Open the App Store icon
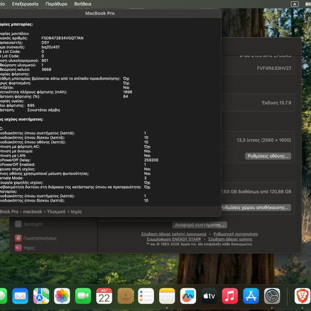Image resolution: width=311 pixels, height=311 pixels. pos(251,296)
